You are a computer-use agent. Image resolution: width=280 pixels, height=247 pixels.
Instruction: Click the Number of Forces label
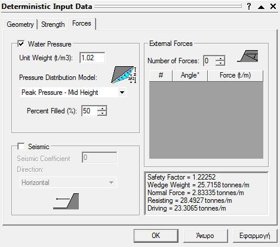click(x=173, y=61)
